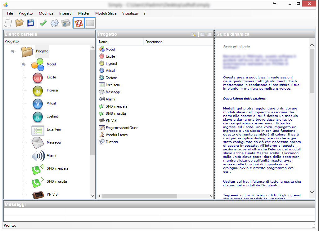Open the Inserisci menu
319x231 pixels.
tap(66, 13)
